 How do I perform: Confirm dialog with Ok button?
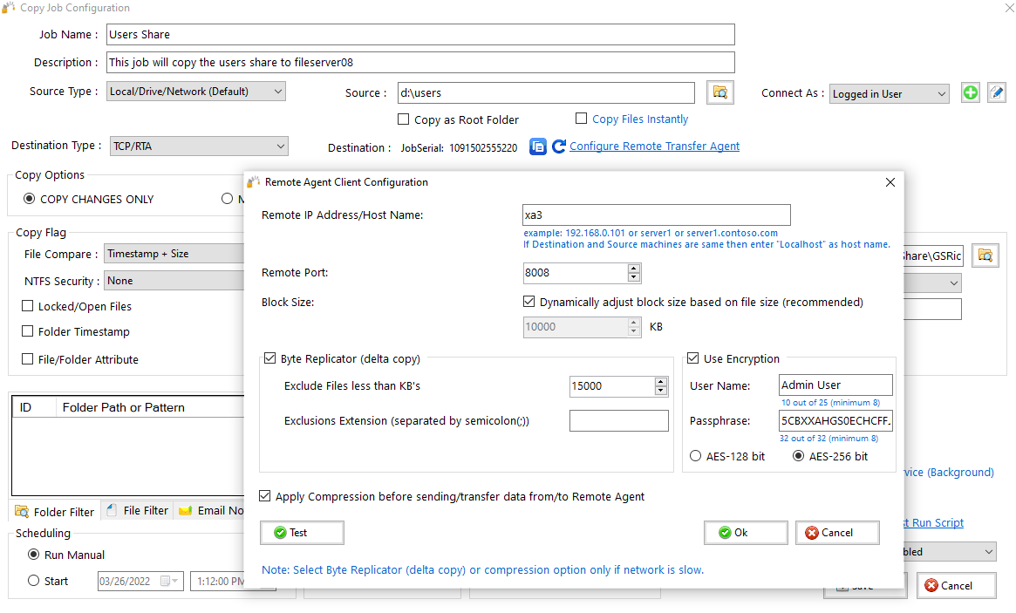pyautogui.click(x=746, y=533)
